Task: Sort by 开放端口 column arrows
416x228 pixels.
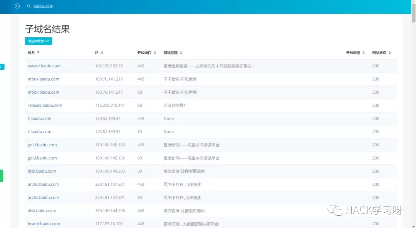Action: [155, 53]
